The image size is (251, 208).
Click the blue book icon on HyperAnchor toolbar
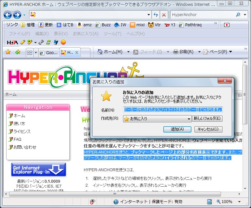[x=56, y=42]
